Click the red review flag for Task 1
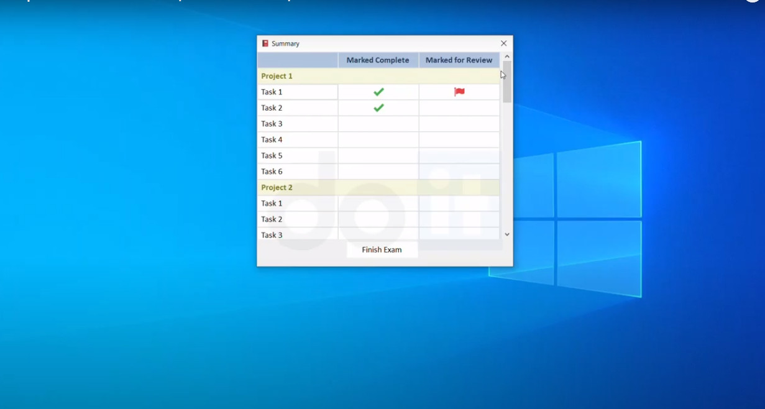Viewport: 765px width, 409px height. pos(459,92)
